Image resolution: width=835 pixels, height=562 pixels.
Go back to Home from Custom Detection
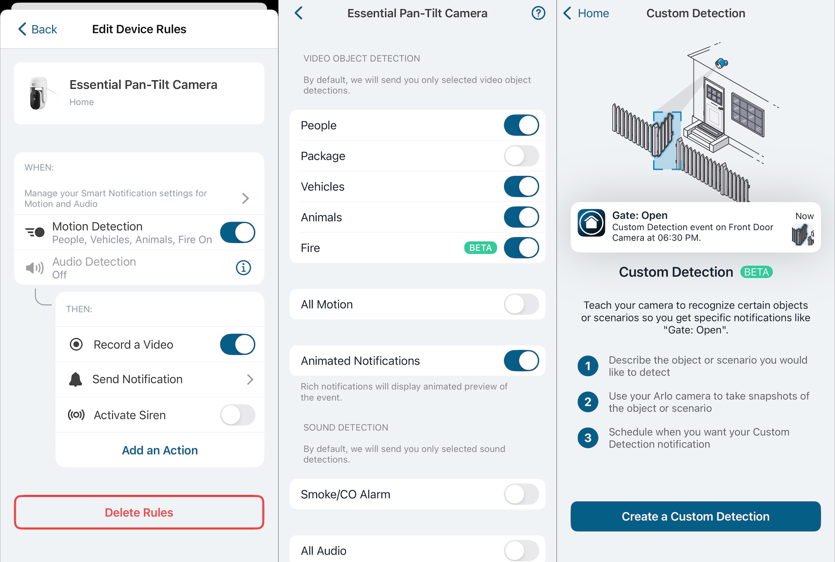pyautogui.click(x=586, y=13)
